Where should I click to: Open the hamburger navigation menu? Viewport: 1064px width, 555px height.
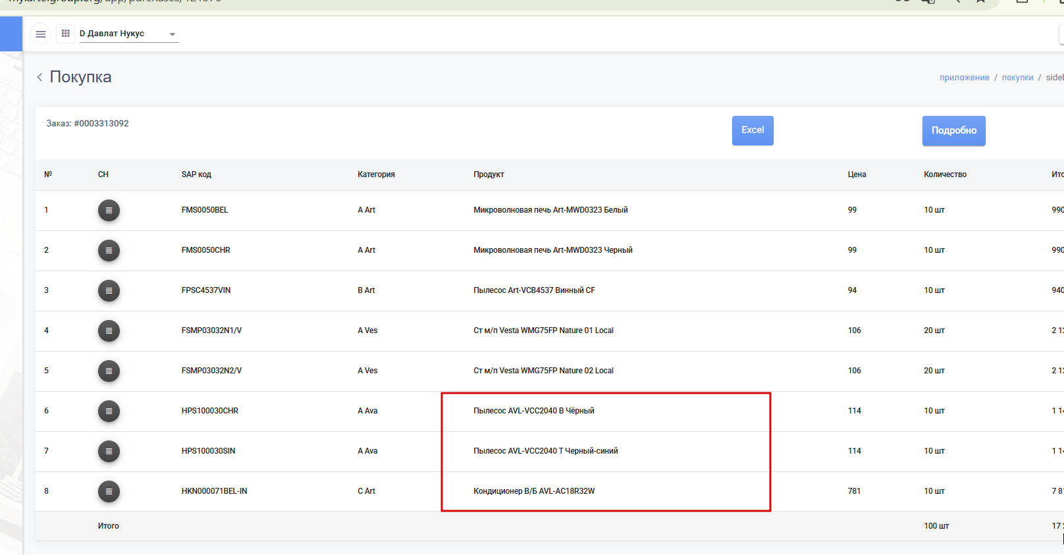(41, 34)
